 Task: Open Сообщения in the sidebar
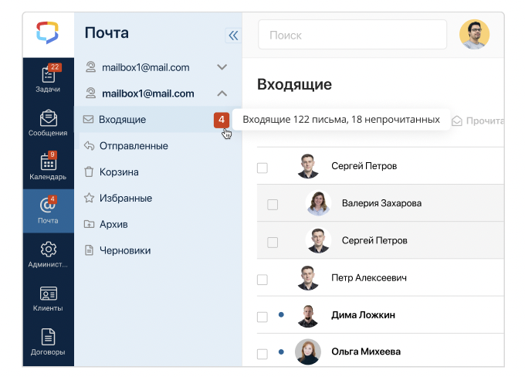(48, 123)
